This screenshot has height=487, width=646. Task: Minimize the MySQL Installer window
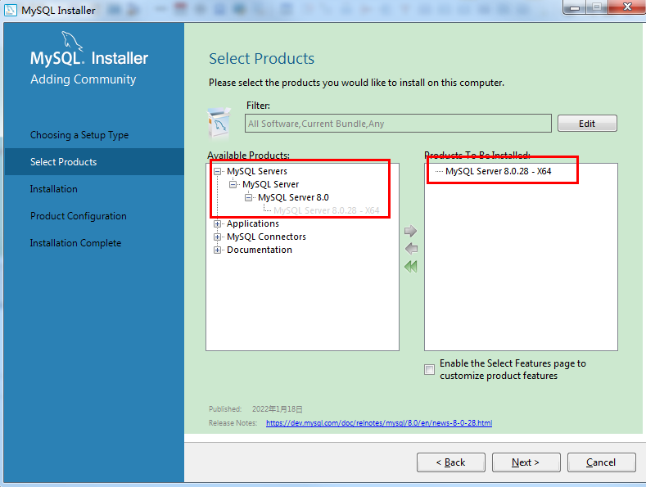point(575,7)
